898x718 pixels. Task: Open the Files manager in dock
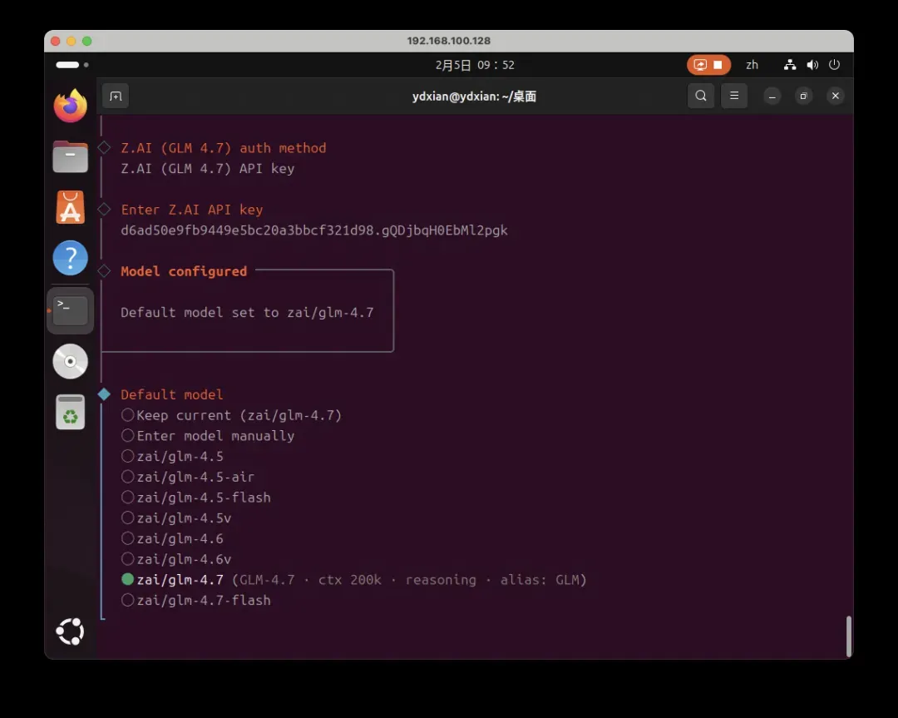tap(71, 156)
